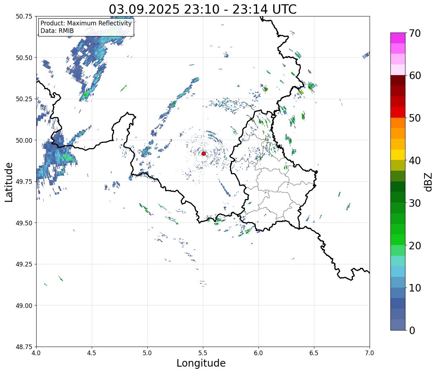Click the latitude tick label 48.75

[x=24, y=347]
